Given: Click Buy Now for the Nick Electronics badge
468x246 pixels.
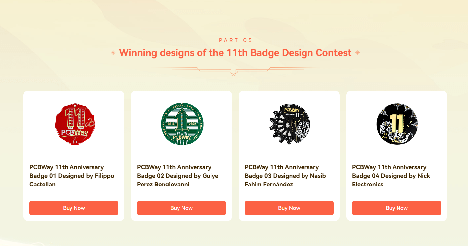Looking at the screenshot, I should (397, 208).
